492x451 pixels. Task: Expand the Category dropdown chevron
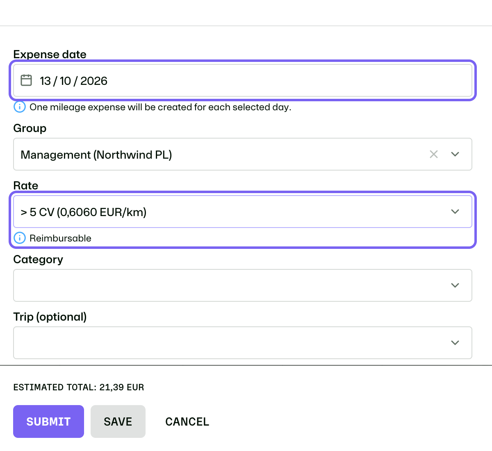coord(455,285)
